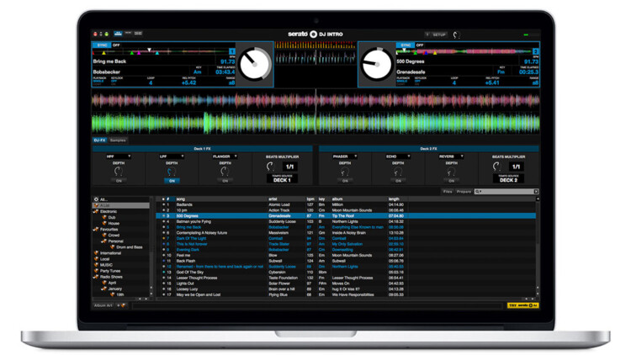The width and height of the screenshot is (631, 355).
Task: Jump to yellow cue point on Deck 2
Action: click(x=435, y=53)
